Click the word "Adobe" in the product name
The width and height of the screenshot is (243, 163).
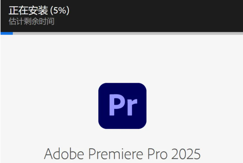click(64, 154)
